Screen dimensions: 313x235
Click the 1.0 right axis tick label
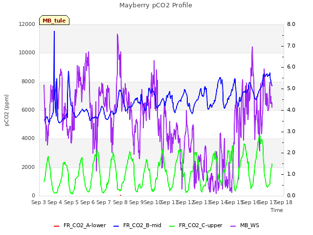pos(291,174)
